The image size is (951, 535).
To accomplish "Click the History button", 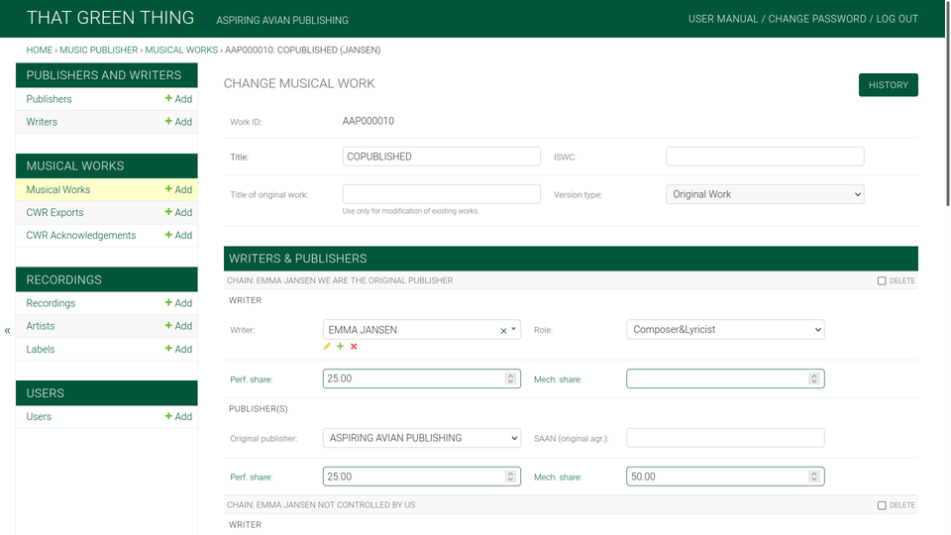I will coord(888,85).
